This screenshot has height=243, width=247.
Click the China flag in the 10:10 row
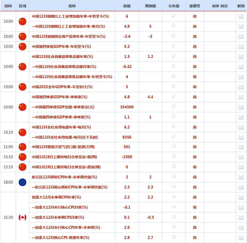tap(22, 132)
